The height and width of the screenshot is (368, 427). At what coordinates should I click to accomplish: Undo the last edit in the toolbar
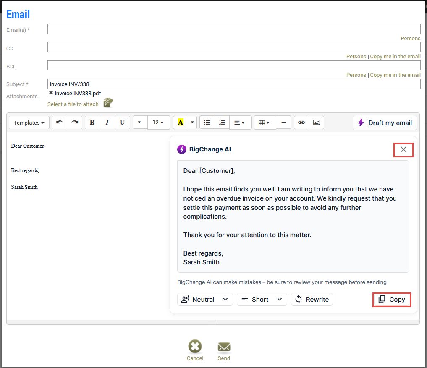pyautogui.click(x=59, y=123)
